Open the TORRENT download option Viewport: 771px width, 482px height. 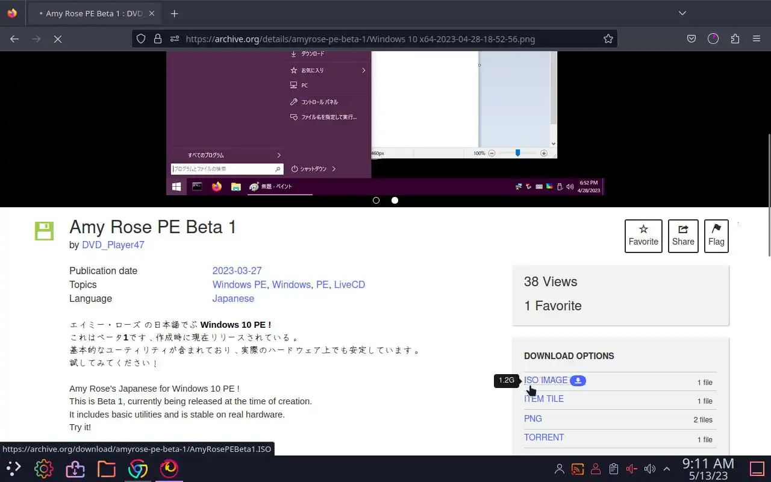point(544,437)
